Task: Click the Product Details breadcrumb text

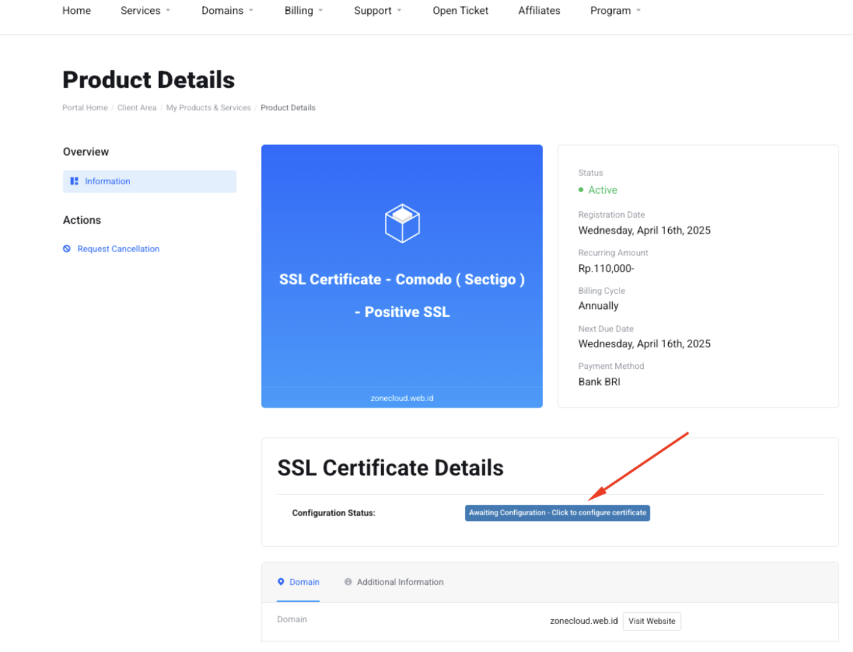Action: [288, 108]
